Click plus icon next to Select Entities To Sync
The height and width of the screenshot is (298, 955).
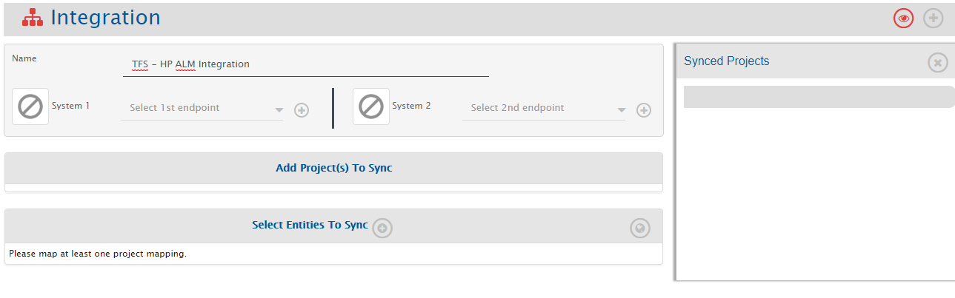coord(382,228)
